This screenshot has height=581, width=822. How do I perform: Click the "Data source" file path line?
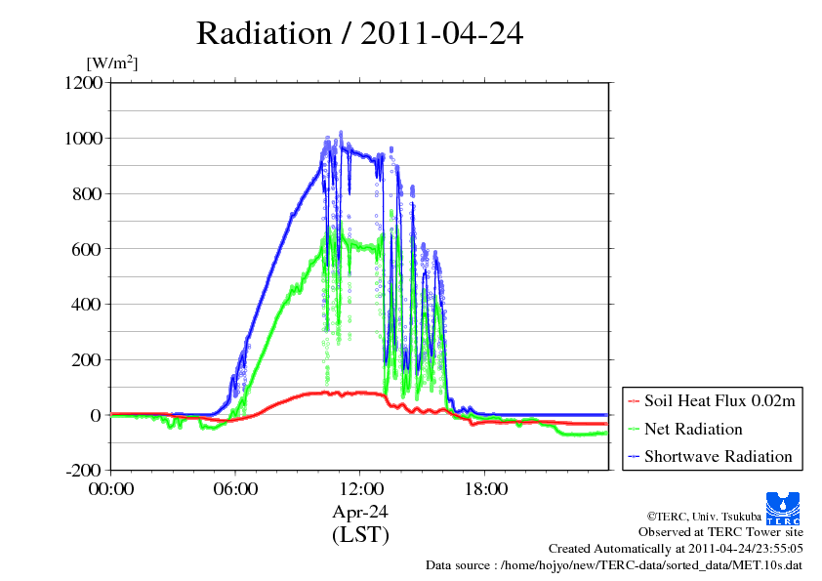click(614, 565)
